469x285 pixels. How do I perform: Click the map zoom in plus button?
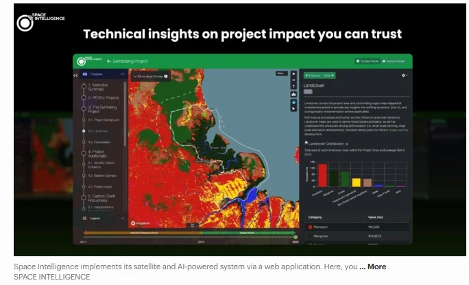tap(294, 74)
